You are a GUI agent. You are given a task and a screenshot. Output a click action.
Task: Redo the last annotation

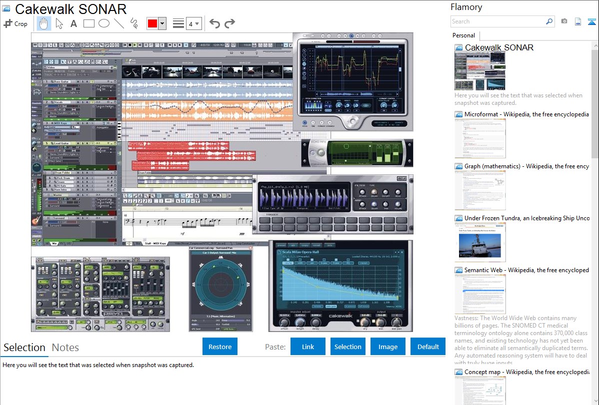(x=229, y=23)
